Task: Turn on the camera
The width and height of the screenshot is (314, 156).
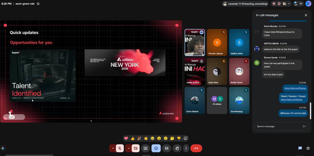Action: coord(136,148)
